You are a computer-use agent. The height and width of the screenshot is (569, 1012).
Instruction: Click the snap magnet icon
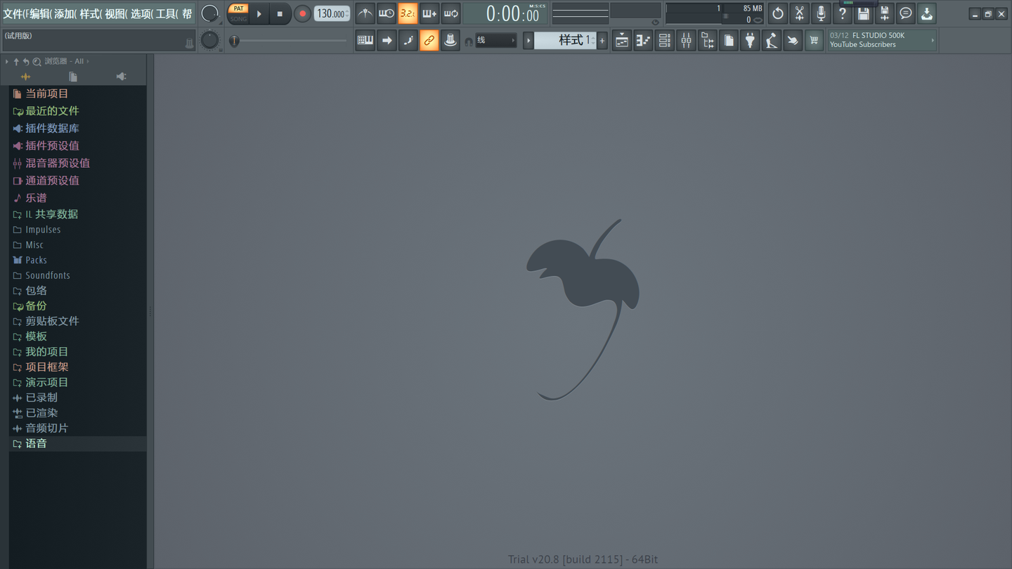469,41
